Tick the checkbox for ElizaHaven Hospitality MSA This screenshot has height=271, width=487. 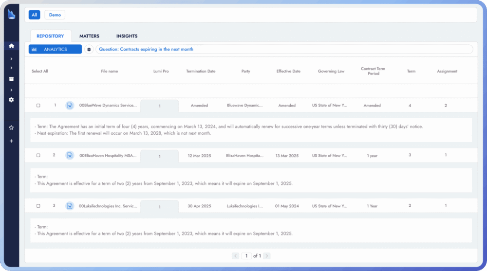pyautogui.click(x=38, y=156)
